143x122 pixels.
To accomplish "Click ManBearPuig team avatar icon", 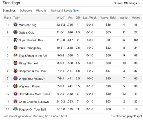I will click(15, 25).
